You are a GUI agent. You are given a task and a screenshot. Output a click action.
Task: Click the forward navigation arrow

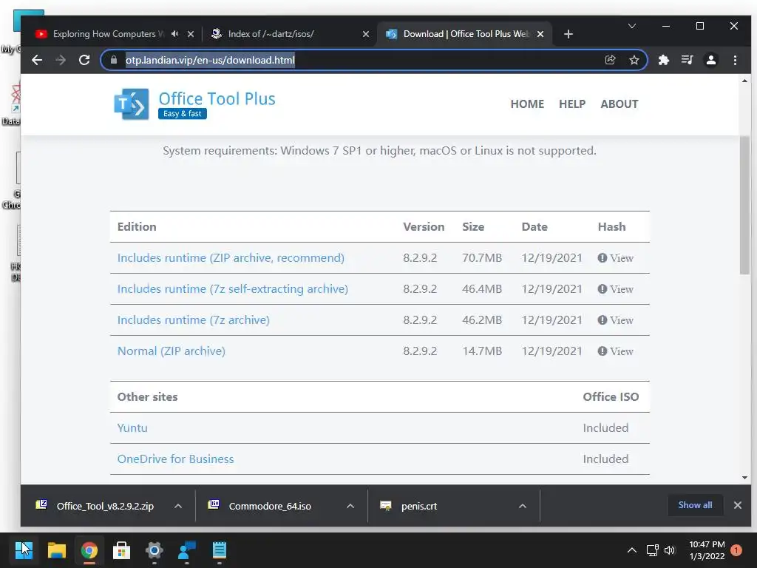pyautogui.click(x=61, y=60)
